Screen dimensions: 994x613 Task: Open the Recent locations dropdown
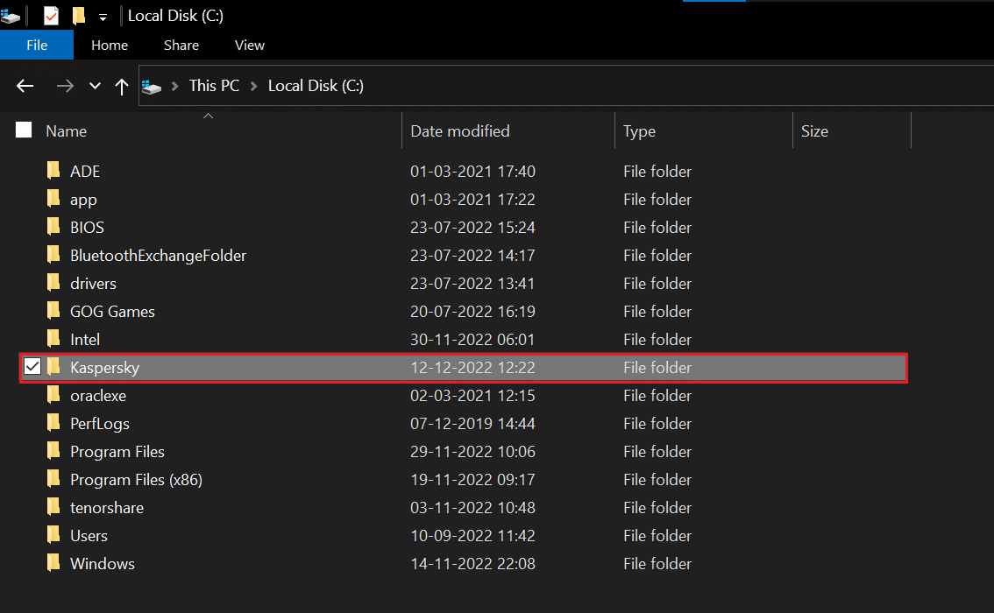click(95, 86)
